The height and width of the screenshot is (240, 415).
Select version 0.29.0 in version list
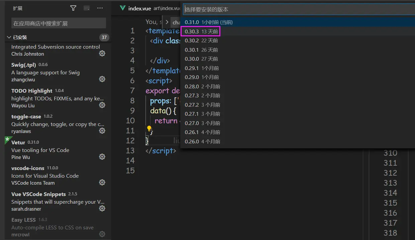[298, 77]
